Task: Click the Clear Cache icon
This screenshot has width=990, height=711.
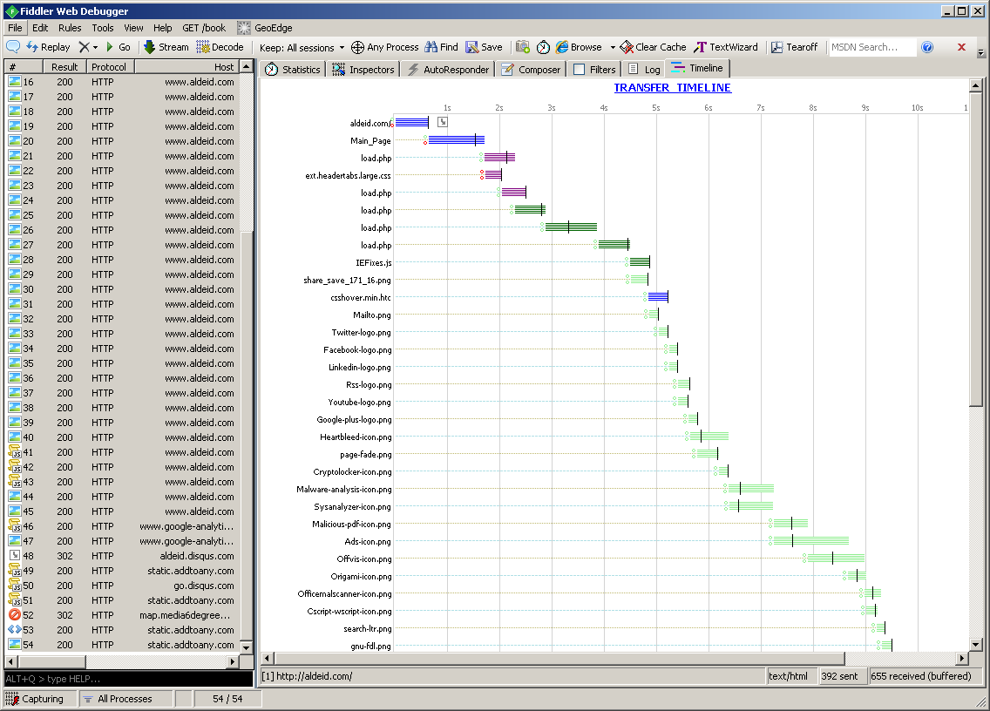Action: [626, 47]
